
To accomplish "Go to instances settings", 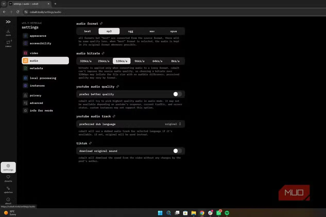I will (45, 85).
